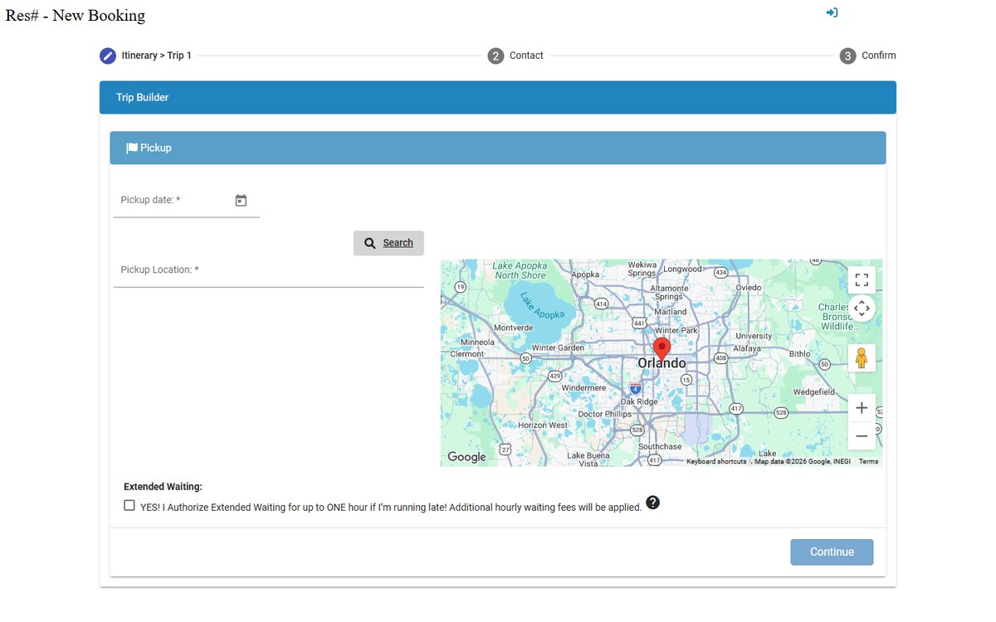996x622 pixels.
Task: Click the Wedgefield map label
Action: pyautogui.click(x=814, y=391)
